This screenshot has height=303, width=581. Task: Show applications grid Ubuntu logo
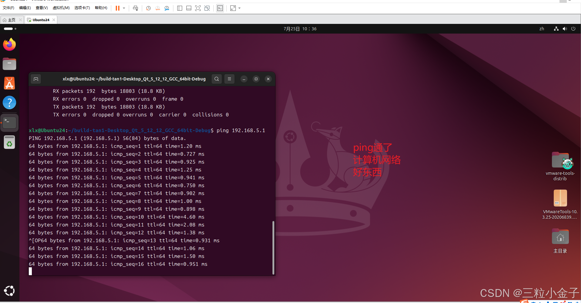click(9, 291)
